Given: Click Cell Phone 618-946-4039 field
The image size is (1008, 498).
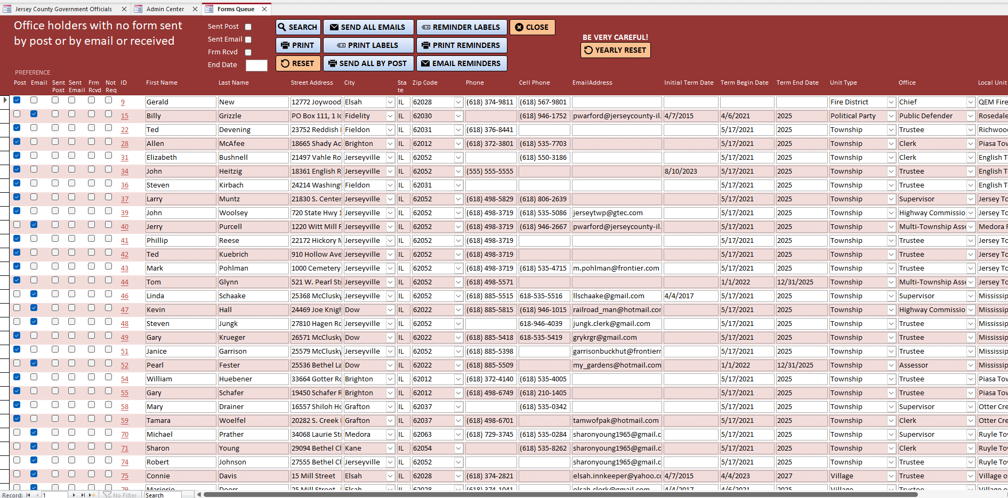Looking at the screenshot, I should click(x=544, y=324).
